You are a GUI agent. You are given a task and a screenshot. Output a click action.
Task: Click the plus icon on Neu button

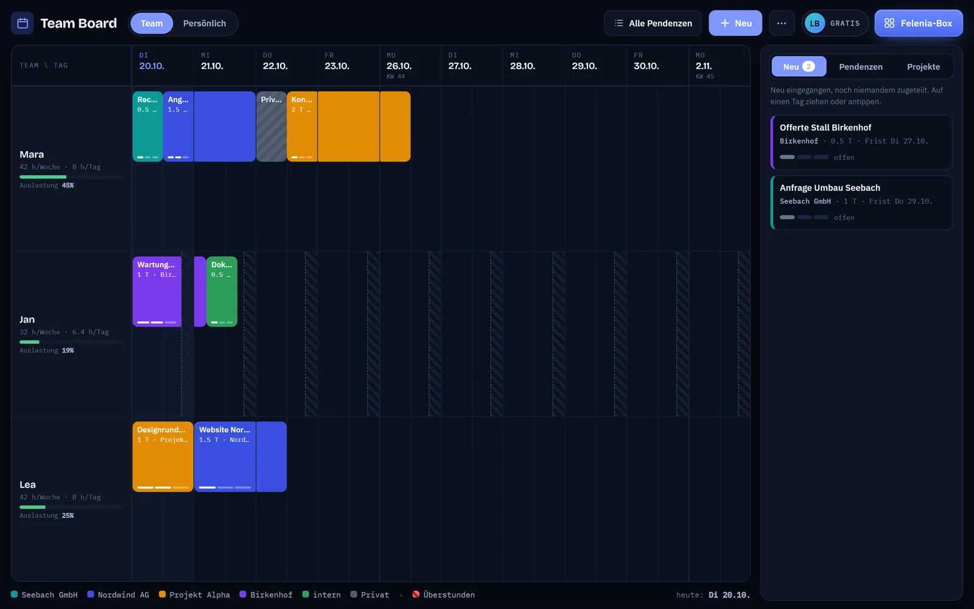tap(725, 23)
